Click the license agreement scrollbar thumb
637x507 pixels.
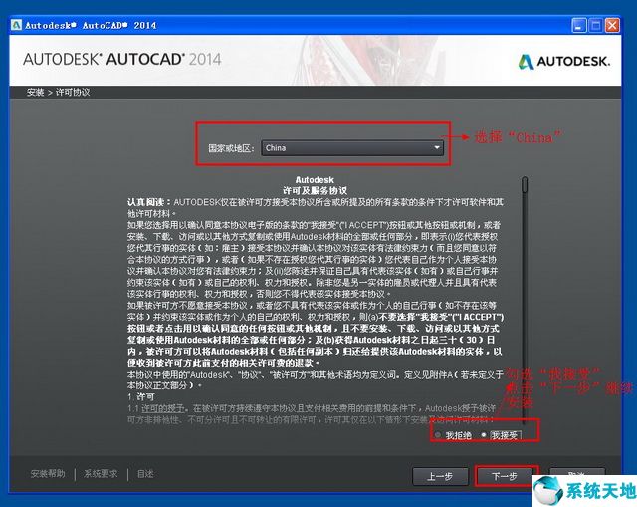[525, 184]
